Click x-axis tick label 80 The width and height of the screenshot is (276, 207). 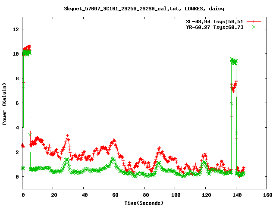tap(146, 195)
